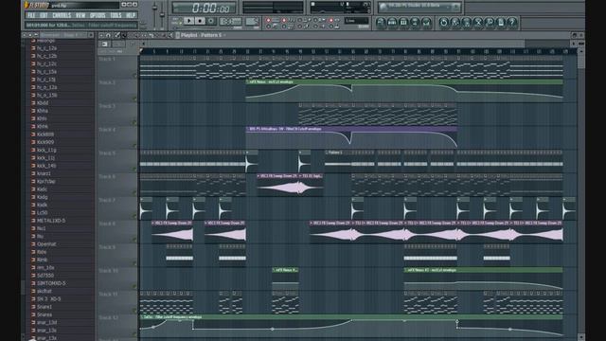Viewport: 606px width, 341px height.
Task: Select the hi_o_12a sample in browser
Action: pyautogui.click(x=46, y=87)
